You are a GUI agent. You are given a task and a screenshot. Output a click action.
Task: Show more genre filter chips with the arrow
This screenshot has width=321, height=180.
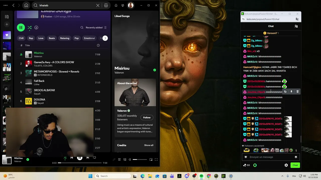pyautogui.click(x=105, y=38)
